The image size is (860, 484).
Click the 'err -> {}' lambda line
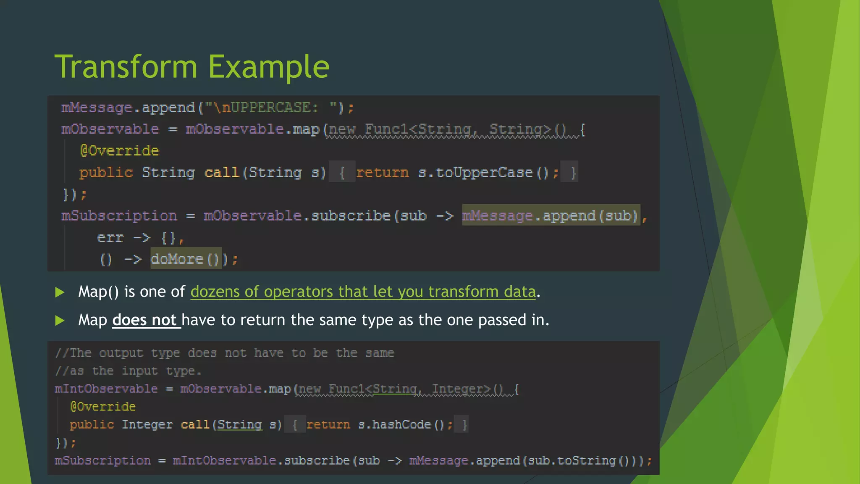(140, 238)
